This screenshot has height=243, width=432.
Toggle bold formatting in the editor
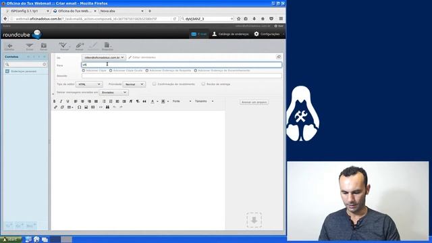54,101
